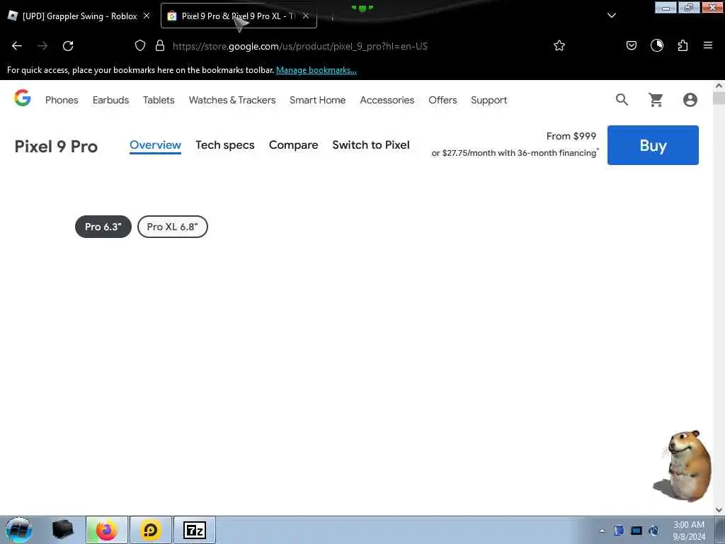The height and width of the screenshot is (544, 725).
Task: Click the From $999 price text
Action: point(571,136)
